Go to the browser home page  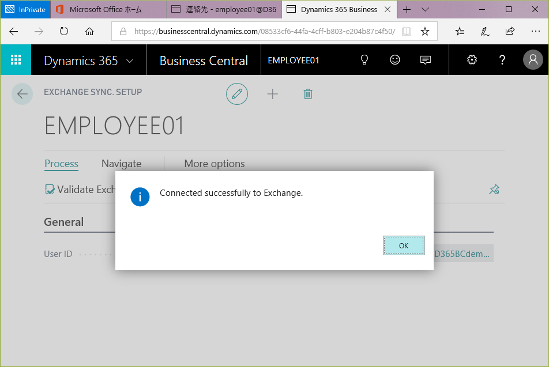tap(89, 32)
